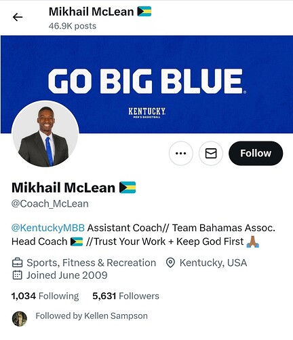Screen dimensions: 293x340
Task: Click the Kentucky, USA location text
Action: tap(213, 262)
